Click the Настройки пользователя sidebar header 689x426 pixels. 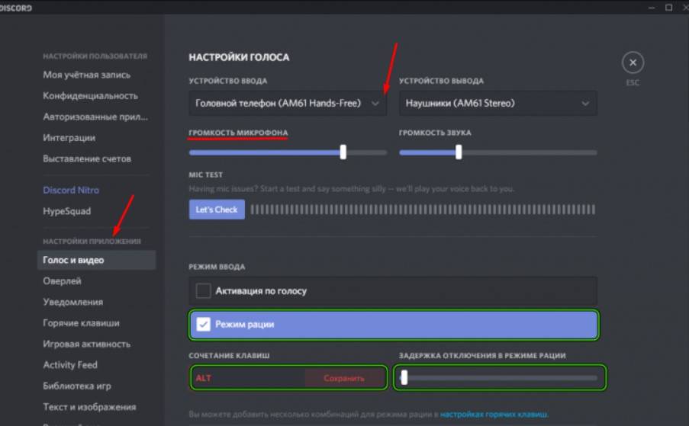pos(95,56)
